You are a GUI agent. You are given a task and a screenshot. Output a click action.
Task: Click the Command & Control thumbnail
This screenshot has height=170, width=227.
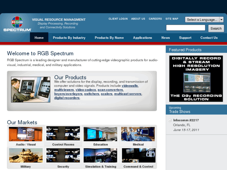(x=139, y=155)
